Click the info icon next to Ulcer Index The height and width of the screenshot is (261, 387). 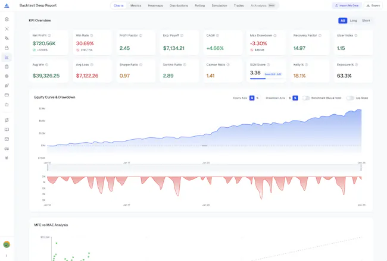(x=356, y=36)
